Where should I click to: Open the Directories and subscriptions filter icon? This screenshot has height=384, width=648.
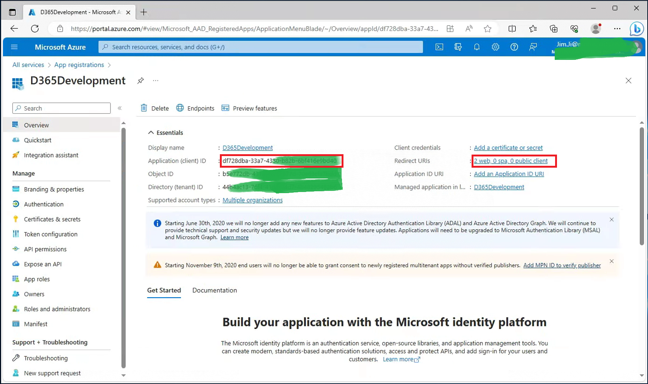click(458, 47)
